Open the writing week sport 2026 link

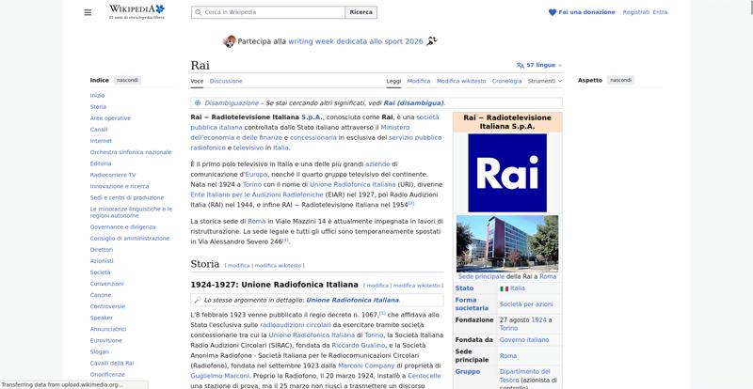[x=356, y=41]
